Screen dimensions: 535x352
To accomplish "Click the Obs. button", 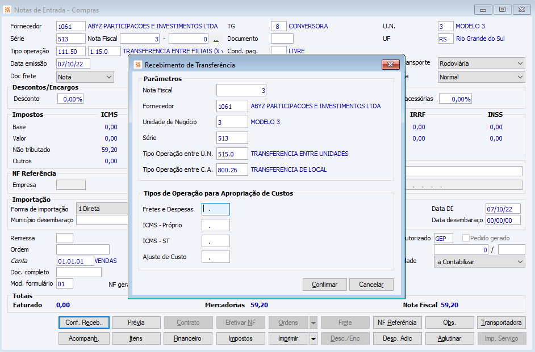I will (x=449, y=323).
